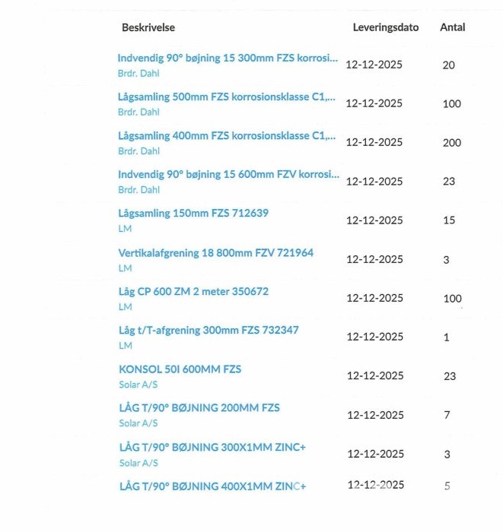The height and width of the screenshot is (532, 503).
Task: Click the Lågsamling 150mm FZS 712639 link
Action: pos(193,214)
